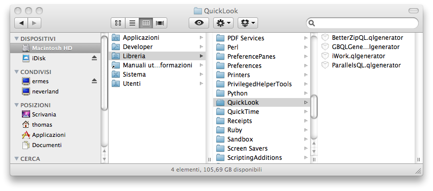Click the first column resize handle
This screenshot has height=191, width=433.
click(x=209, y=159)
